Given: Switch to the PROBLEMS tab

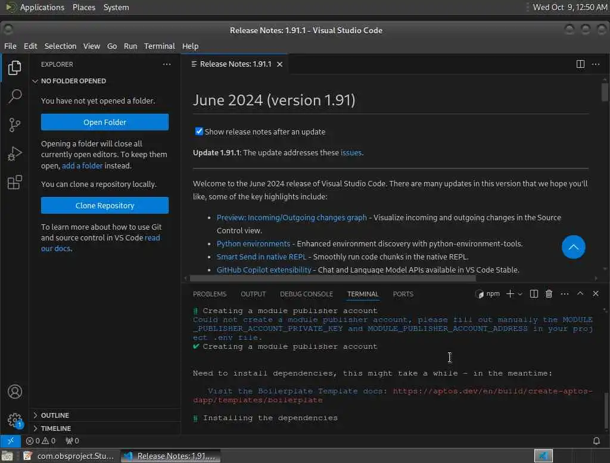Looking at the screenshot, I should click(x=209, y=294).
